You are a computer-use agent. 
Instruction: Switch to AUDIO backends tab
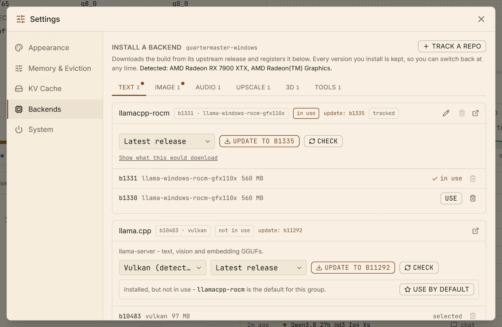click(208, 87)
